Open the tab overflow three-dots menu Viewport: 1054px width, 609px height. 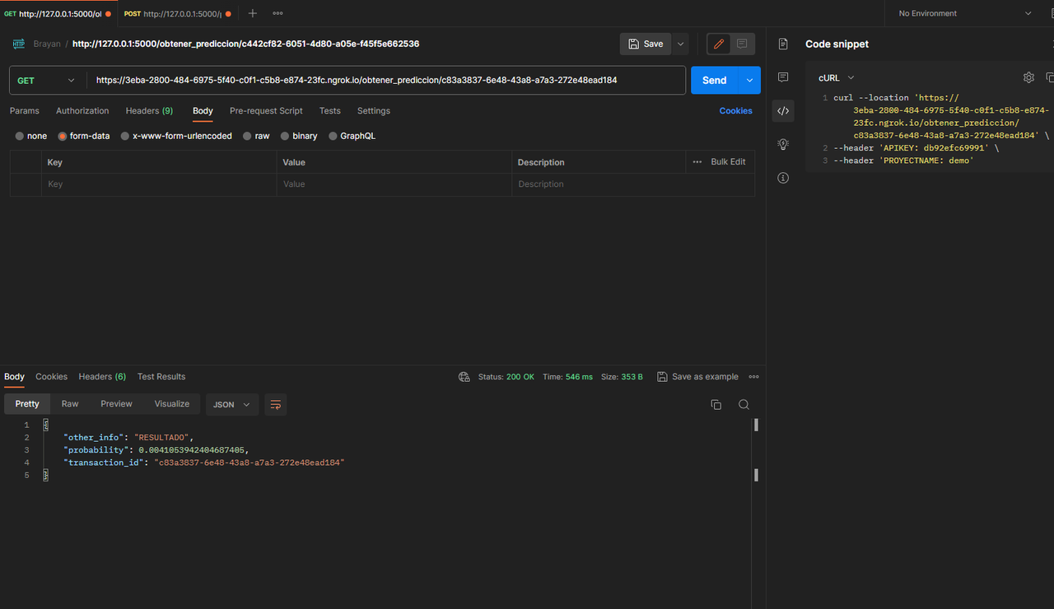(x=277, y=13)
